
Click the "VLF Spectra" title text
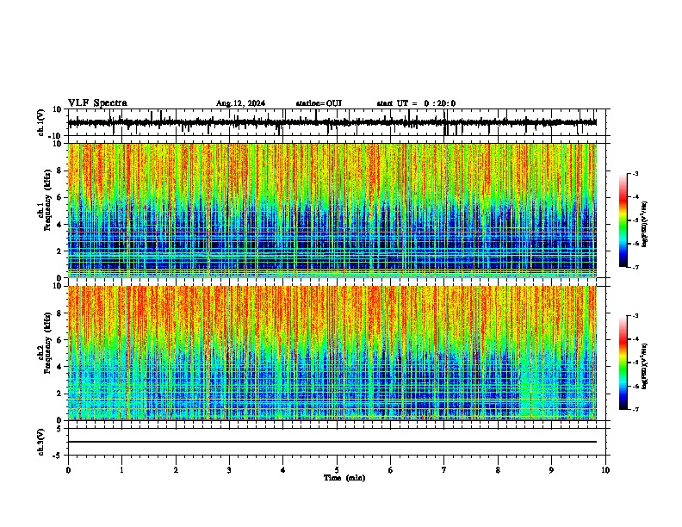[x=97, y=103]
